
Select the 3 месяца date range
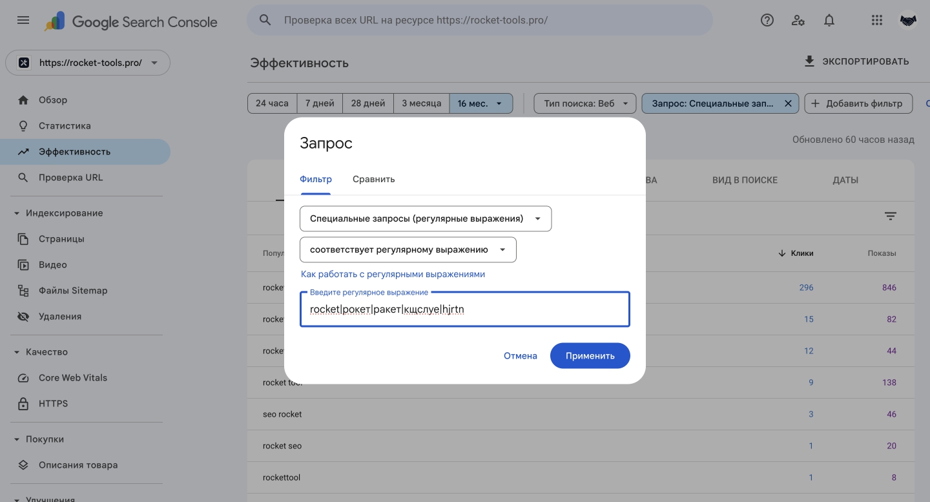tap(422, 103)
